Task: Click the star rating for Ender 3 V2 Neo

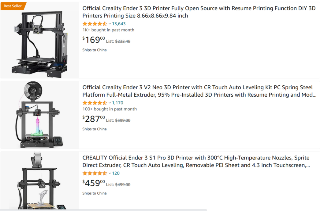Action: coord(95,103)
